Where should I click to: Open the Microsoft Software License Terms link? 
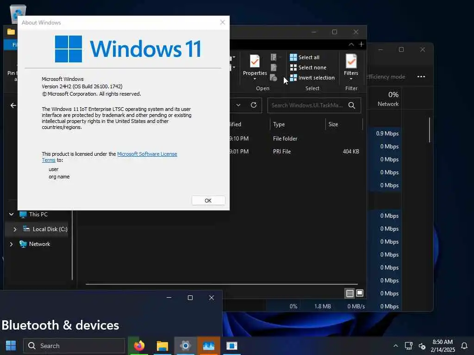147,154
